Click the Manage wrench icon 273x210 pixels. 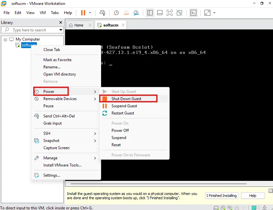coord(37,158)
